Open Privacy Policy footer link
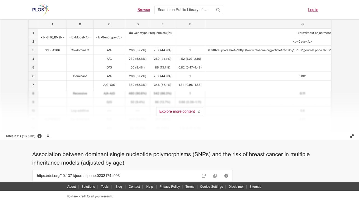The image size is (359, 202). (x=170, y=187)
